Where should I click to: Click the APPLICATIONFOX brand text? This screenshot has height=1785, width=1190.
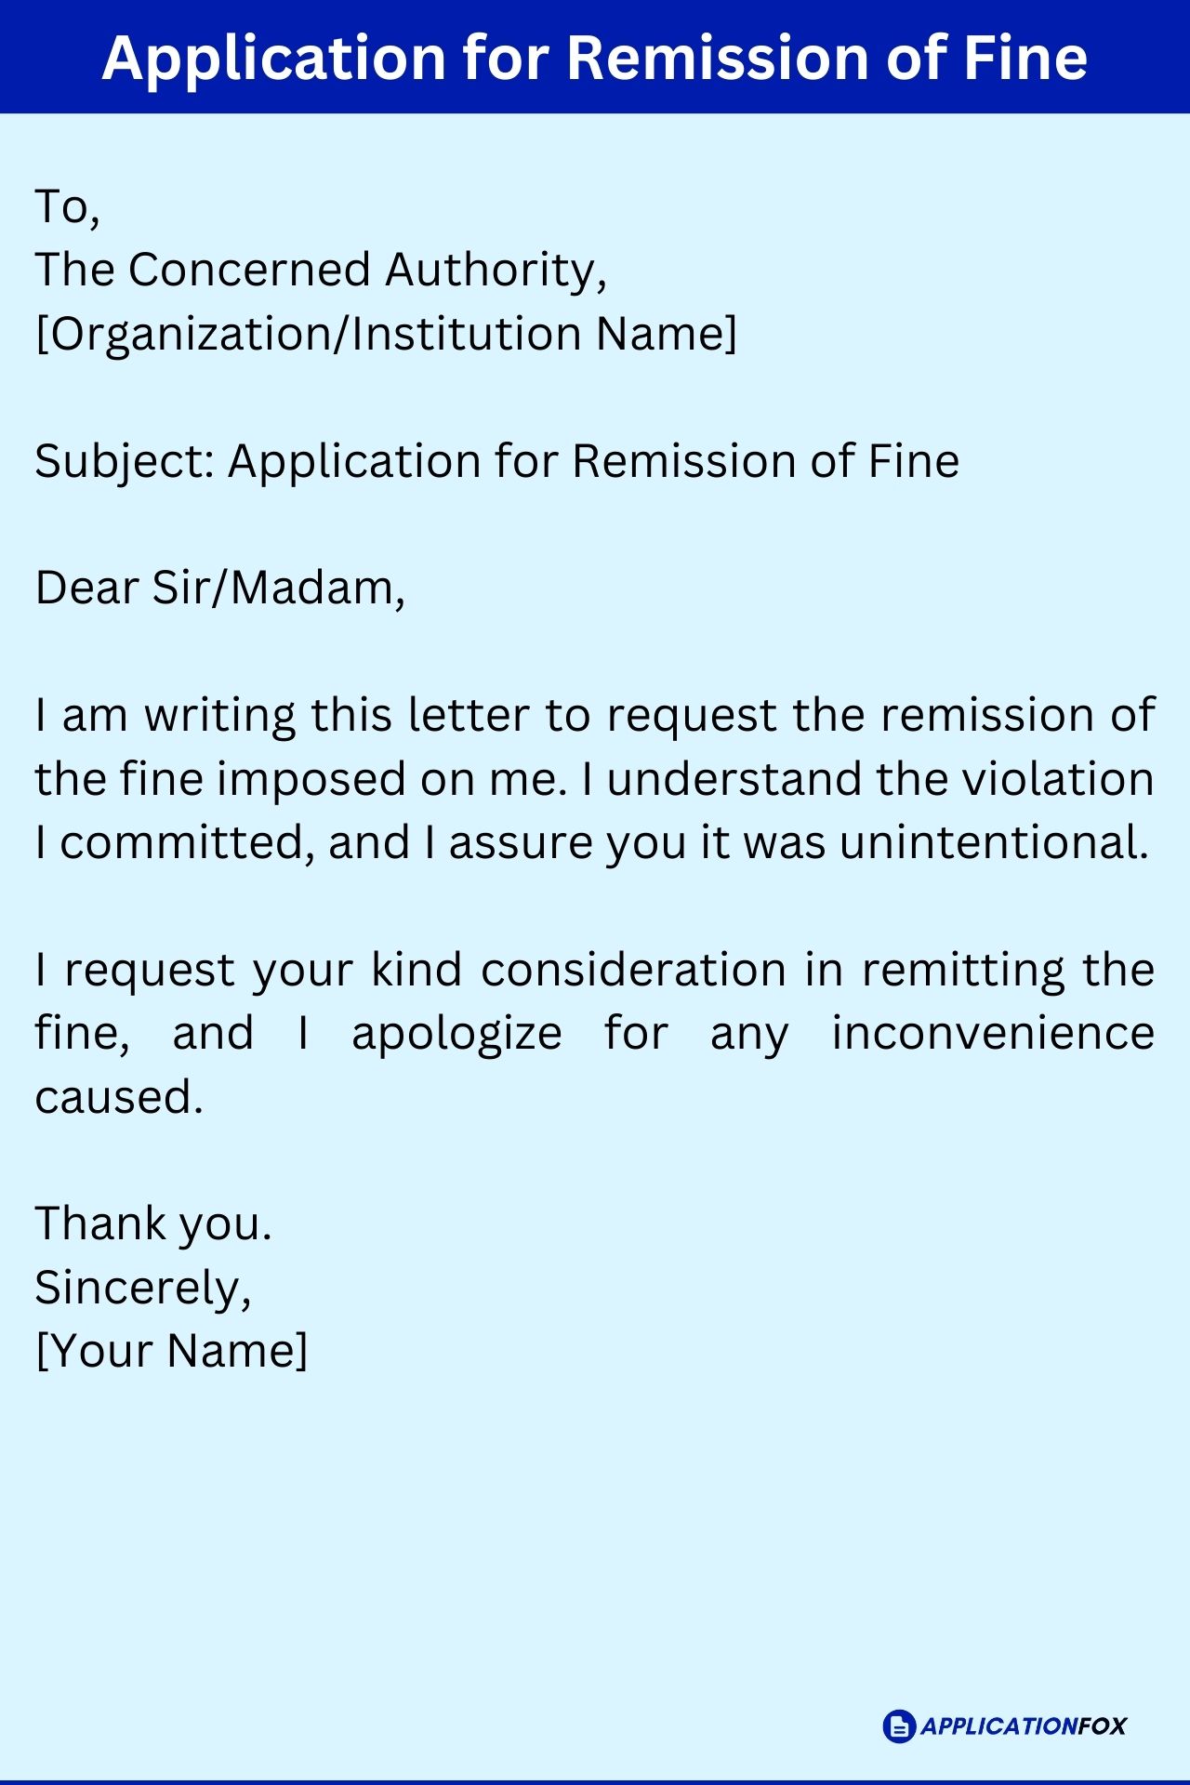1023,1726
